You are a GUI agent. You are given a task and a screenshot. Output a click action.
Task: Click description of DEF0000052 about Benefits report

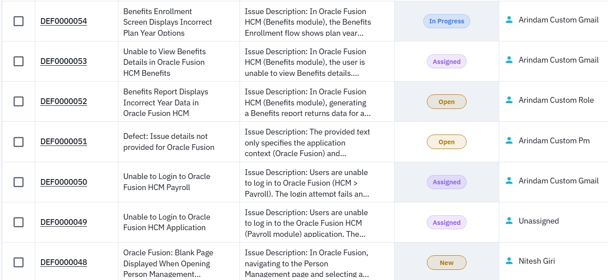[x=308, y=102]
